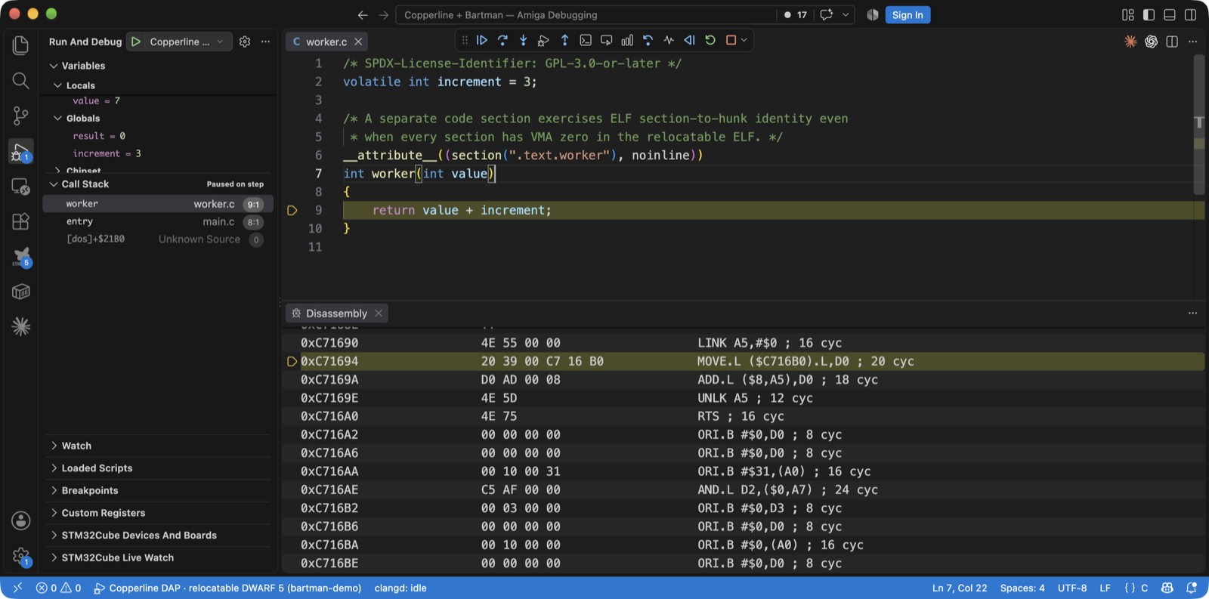Click the ChatGPT Codex icon in editor title
The width and height of the screenshot is (1209, 599).
[1151, 42]
